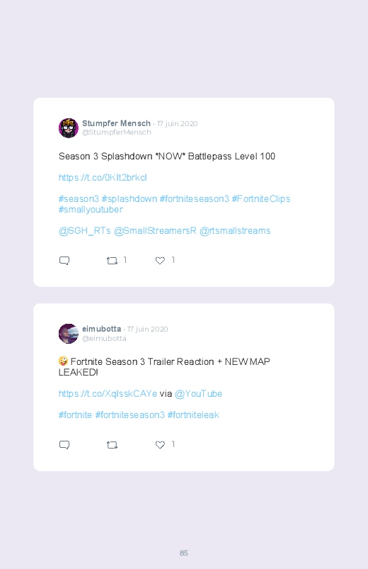
Task: Click the #splashdown hashtag
Action: coord(130,199)
